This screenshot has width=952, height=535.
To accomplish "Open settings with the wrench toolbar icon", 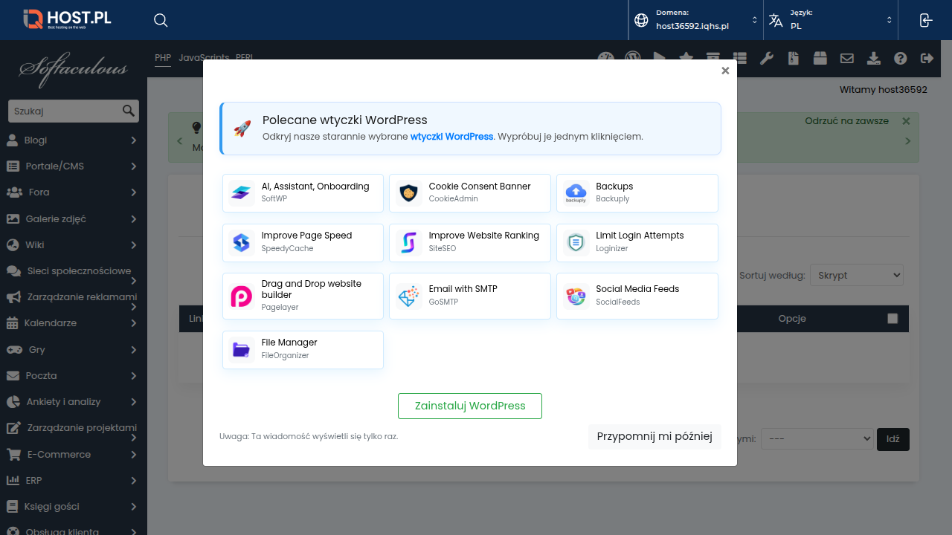I will coord(767,58).
